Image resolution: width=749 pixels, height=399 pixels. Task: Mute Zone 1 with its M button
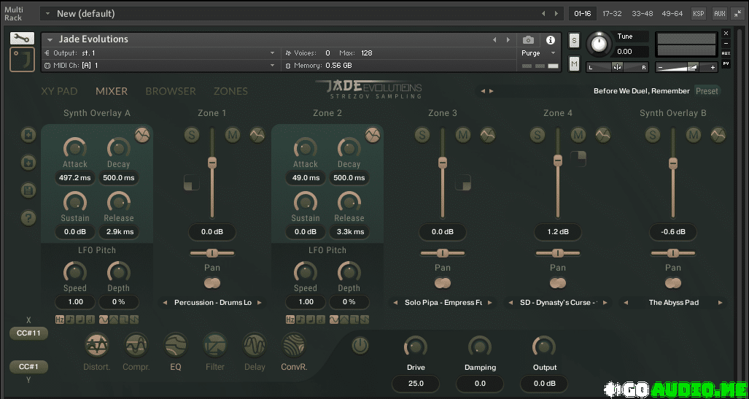tap(233, 135)
